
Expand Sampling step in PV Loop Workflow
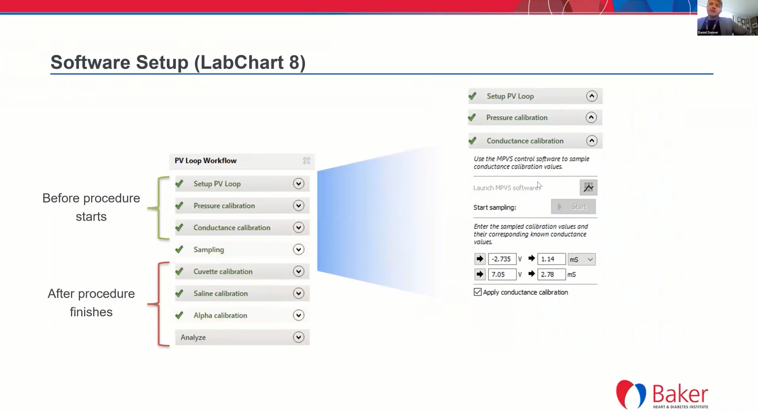coord(298,249)
